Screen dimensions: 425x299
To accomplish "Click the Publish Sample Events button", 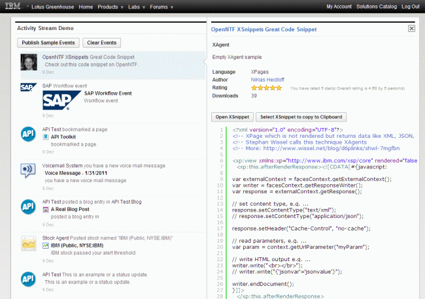I will 48,42.
